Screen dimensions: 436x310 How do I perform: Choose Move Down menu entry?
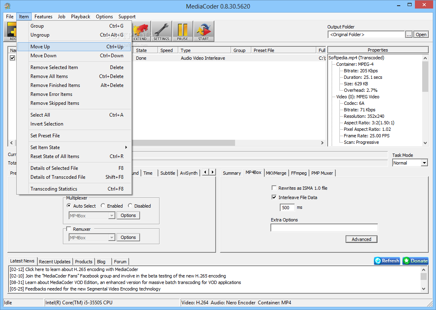tap(74, 55)
